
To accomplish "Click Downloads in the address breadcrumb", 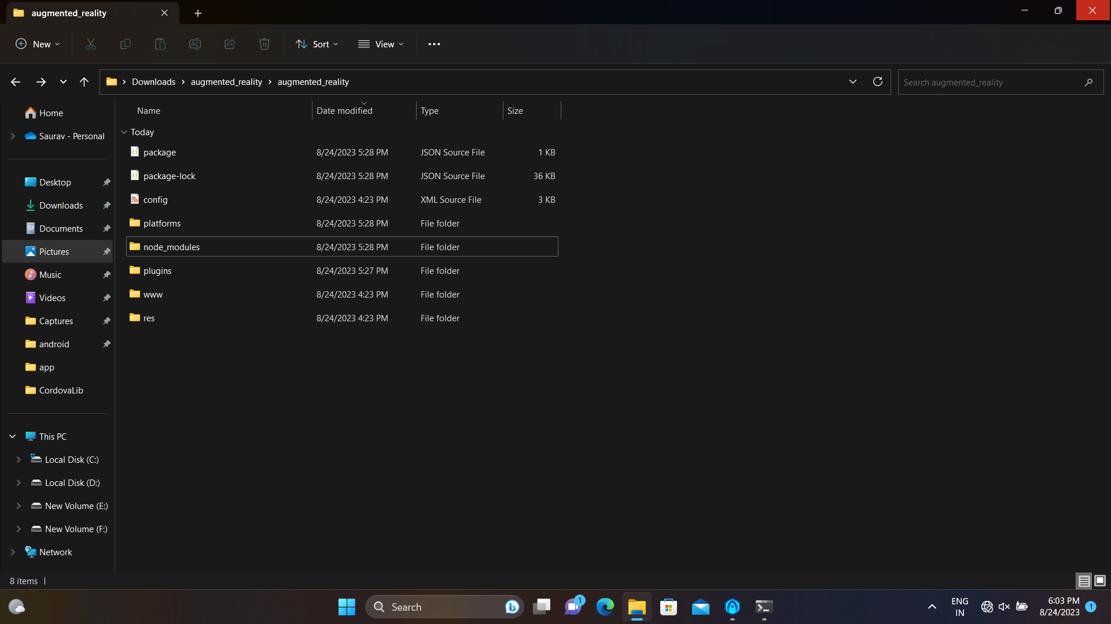I will click(x=153, y=82).
